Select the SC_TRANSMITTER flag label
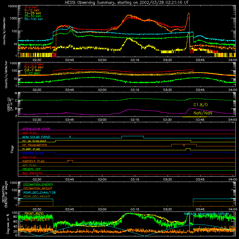This screenshot has width=239, height=239. 35,145
